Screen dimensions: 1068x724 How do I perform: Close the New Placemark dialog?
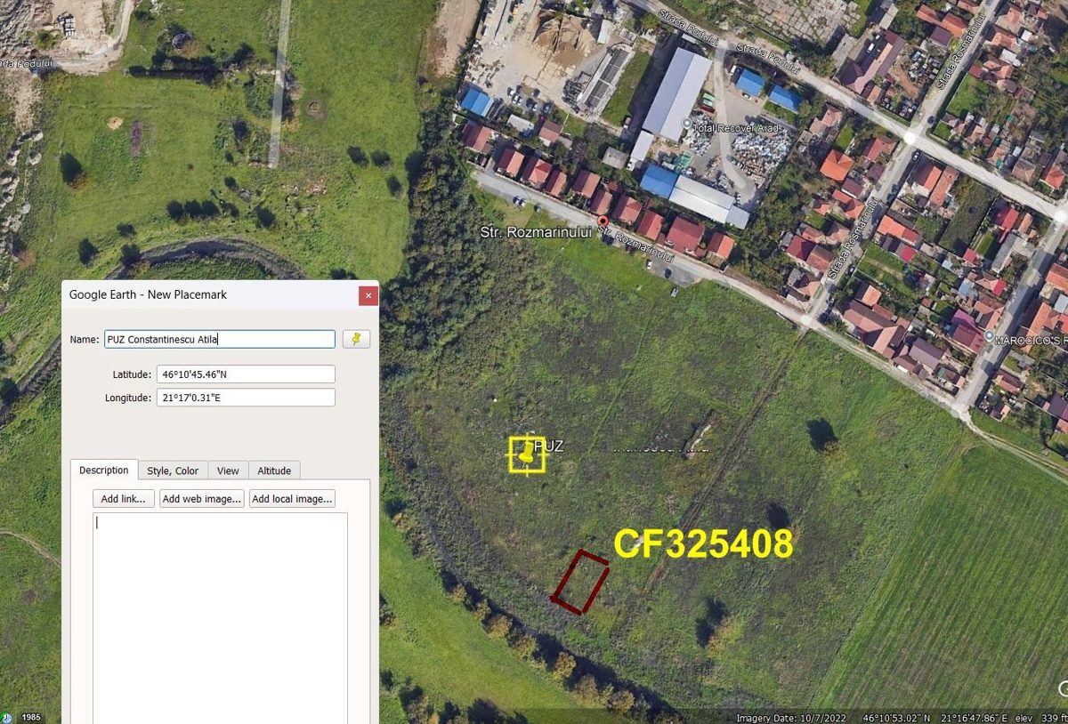pos(368,294)
